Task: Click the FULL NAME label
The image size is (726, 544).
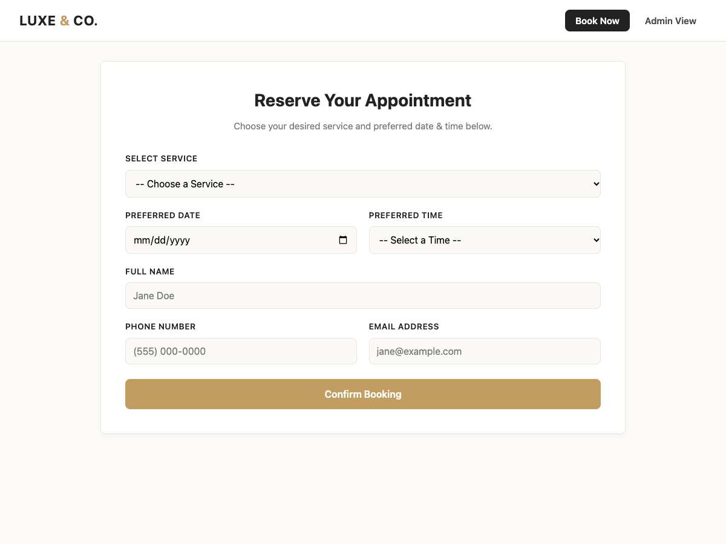Action: (x=150, y=271)
